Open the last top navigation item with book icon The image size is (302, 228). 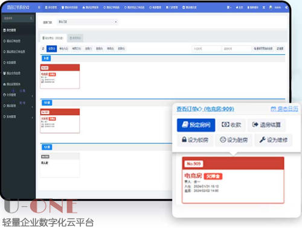coord(189,7)
